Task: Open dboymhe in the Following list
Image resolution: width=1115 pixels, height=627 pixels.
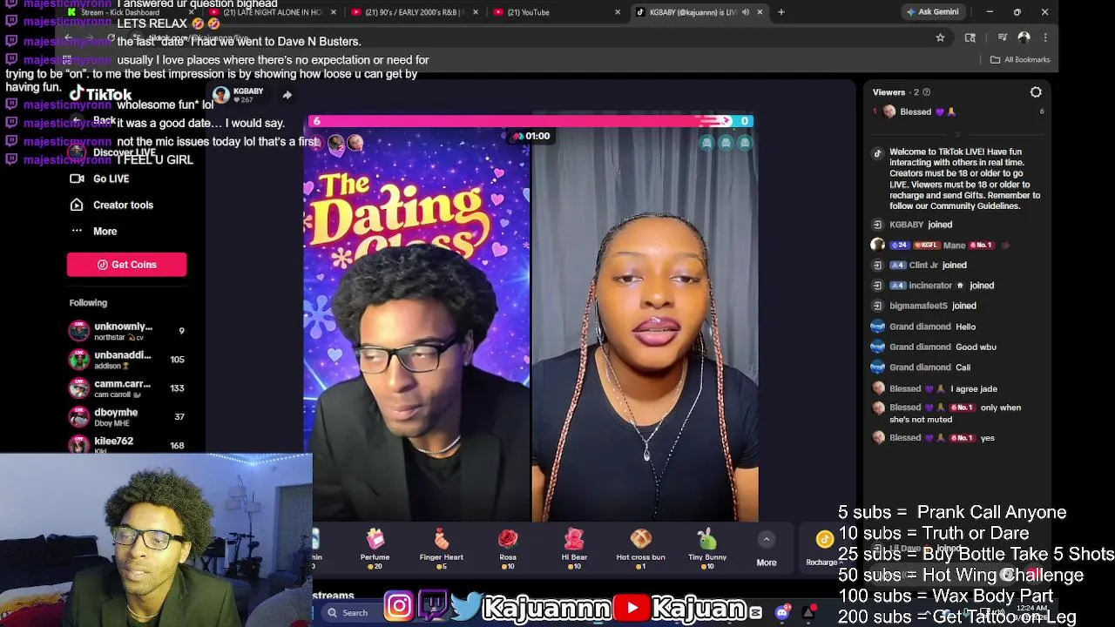Action: pos(126,417)
